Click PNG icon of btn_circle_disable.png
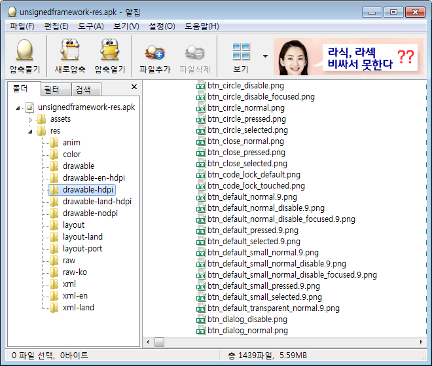Image resolution: width=432 pixels, height=366 pixels. point(201,86)
